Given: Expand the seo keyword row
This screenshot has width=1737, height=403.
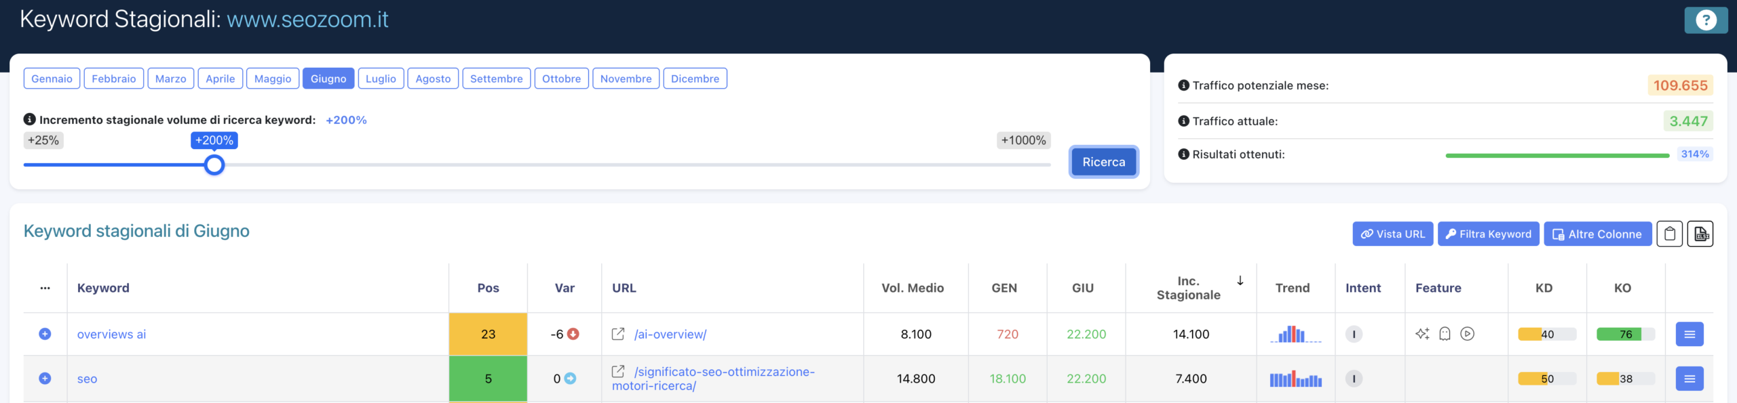Looking at the screenshot, I should coord(45,379).
